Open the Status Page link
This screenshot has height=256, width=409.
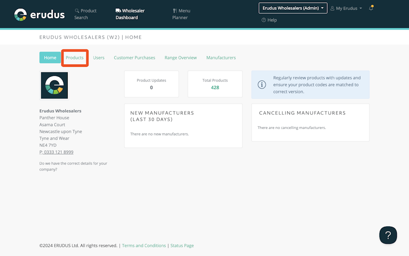click(182, 246)
